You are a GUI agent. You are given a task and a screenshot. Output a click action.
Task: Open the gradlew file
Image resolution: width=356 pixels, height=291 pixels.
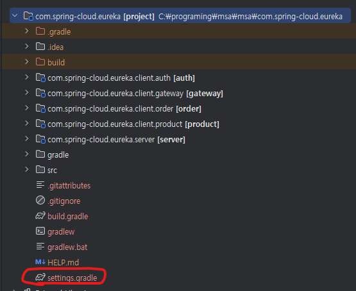pyautogui.click(x=61, y=232)
